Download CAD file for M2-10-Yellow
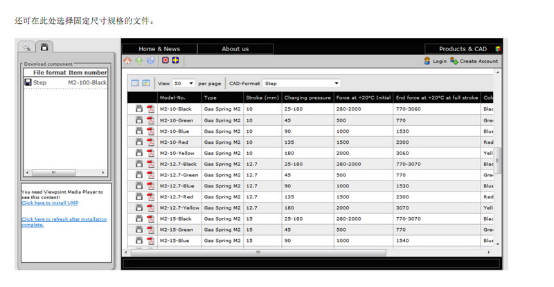 (x=139, y=153)
